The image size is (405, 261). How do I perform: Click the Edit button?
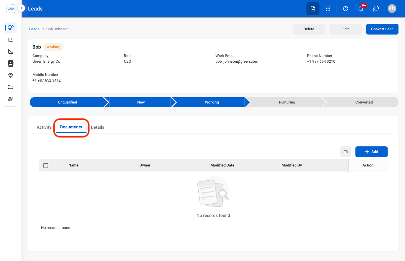pyautogui.click(x=346, y=29)
